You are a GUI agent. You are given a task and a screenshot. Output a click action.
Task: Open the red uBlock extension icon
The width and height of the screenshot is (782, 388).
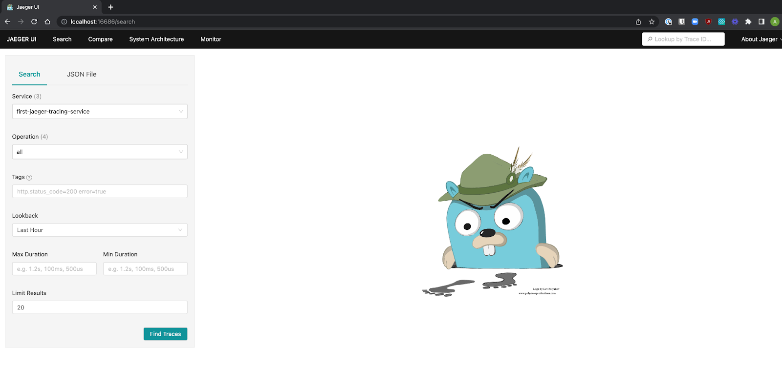pyautogui.click(x=708, y=21)
